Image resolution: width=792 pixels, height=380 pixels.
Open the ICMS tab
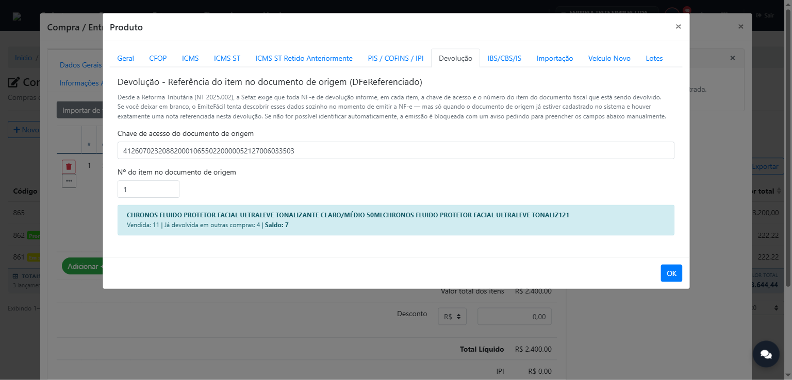[x=190, y=58]
